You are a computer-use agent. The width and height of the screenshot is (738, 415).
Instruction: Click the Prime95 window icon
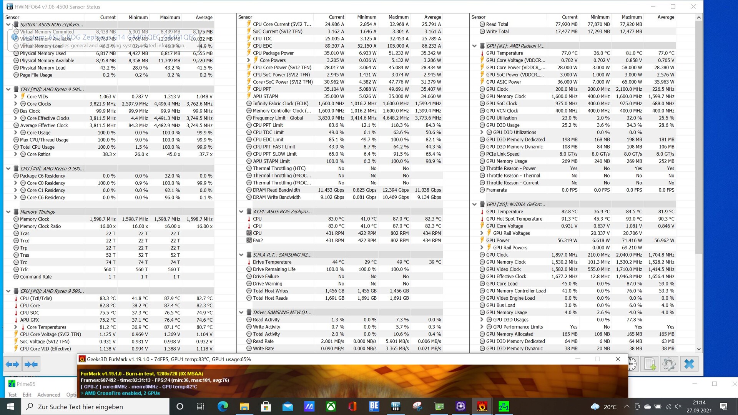pyautogui.click(x=12, y=383)
